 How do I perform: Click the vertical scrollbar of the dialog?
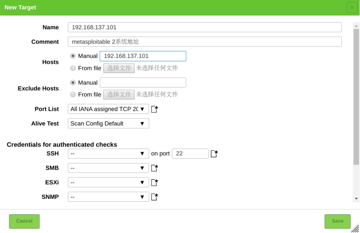(x=356, y=95)
